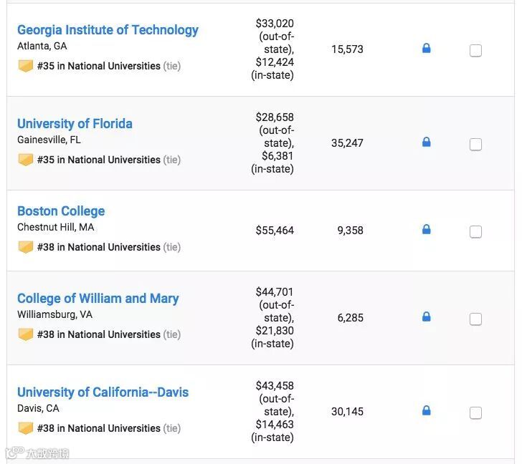
Task: Select the University of Florida checkbox
Action: point(475,145)
